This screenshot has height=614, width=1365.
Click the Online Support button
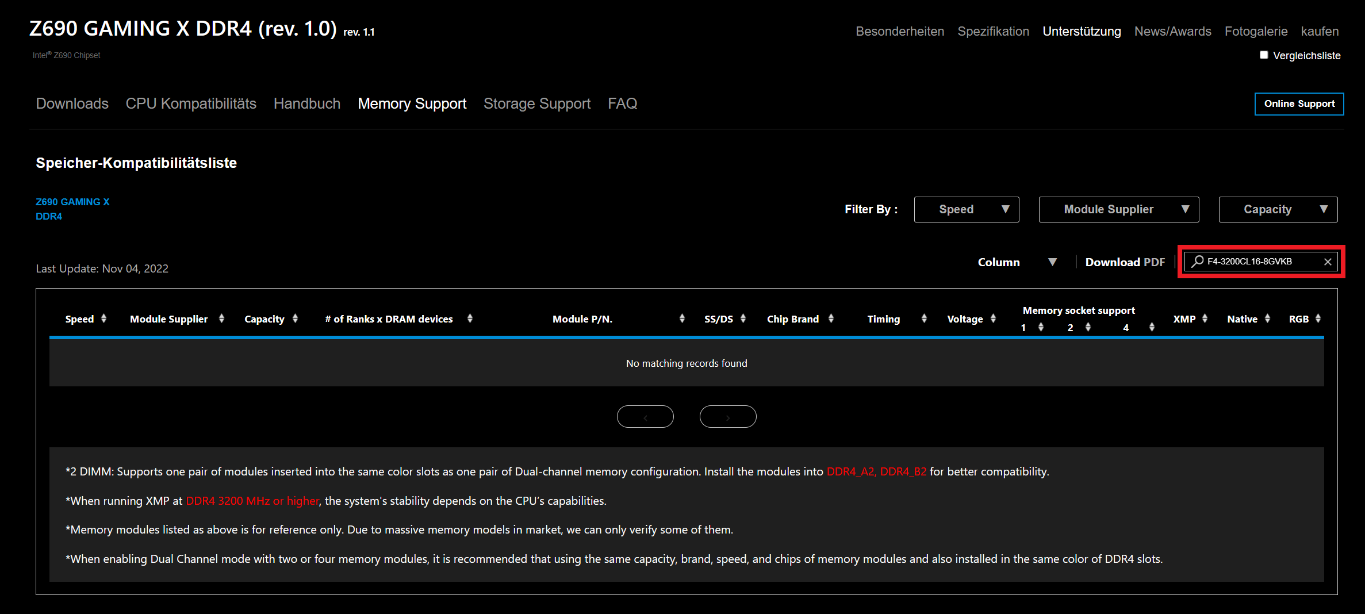click(x=1299, y=104)
